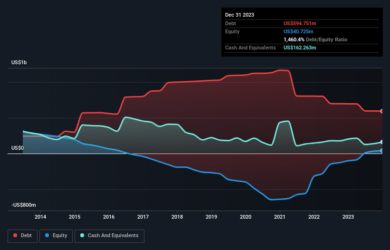Click the US$1b axis label
The width and height of the screenshot is (390, 250).
[19, 62]
